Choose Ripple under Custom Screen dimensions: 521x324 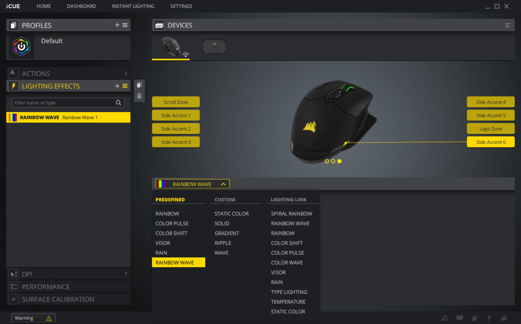point(222,243)
